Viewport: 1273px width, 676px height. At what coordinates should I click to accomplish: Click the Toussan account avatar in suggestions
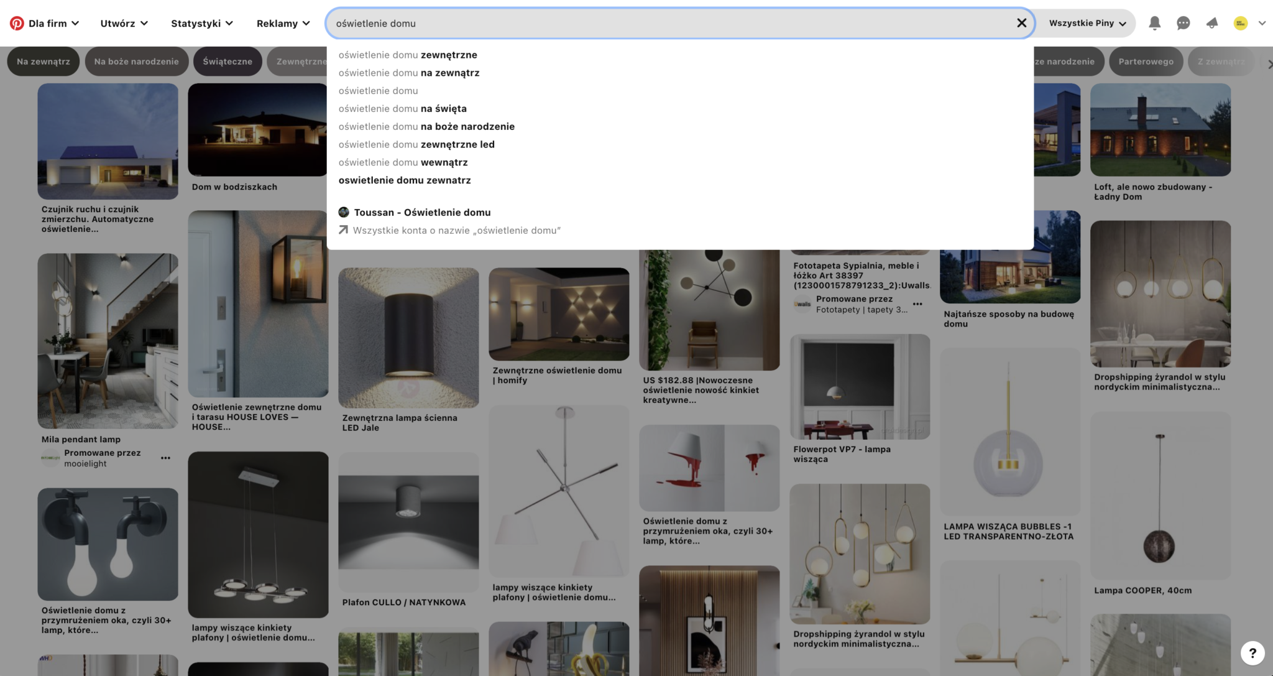click(344, 212)
